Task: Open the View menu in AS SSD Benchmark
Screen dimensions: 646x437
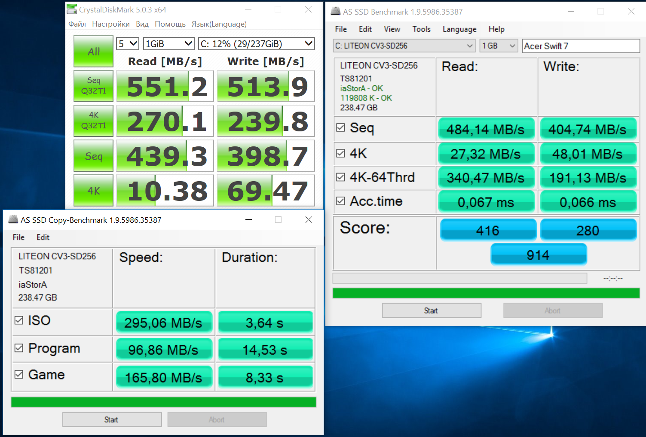Action: (x=392, y=29)
